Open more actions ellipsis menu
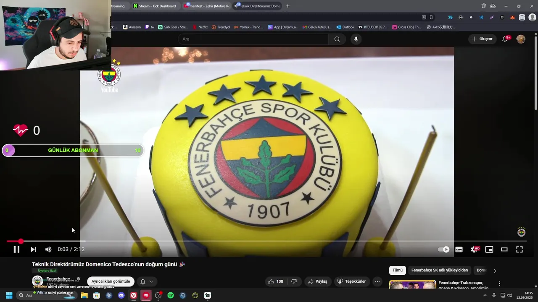The width and height of the screenshot is (538, 302). pos(377,281)
